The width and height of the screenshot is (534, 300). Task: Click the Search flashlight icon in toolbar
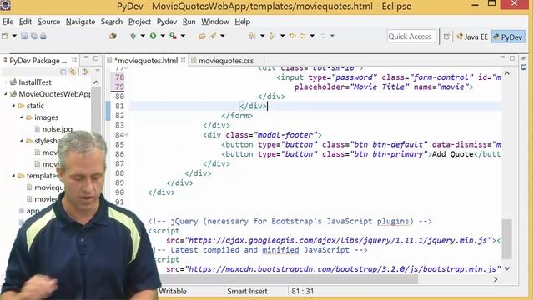pos(213,36)
